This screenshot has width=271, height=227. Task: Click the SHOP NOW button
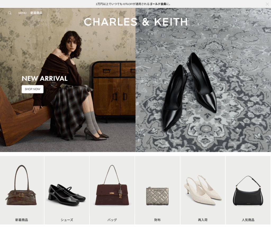(33, 89)
